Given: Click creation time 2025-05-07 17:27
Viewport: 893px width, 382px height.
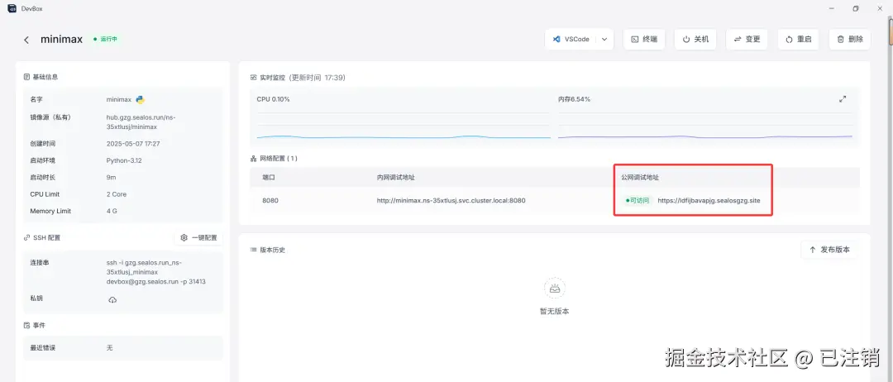Looking at the screenshot, I should (x=133, y=144).
